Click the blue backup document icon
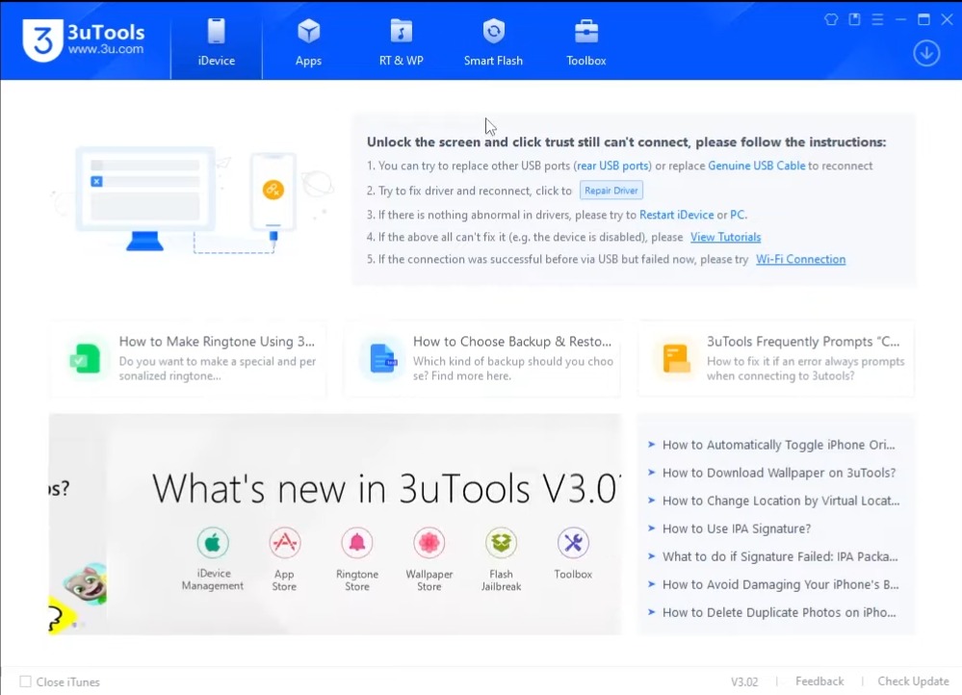The height and width of the screenshot is (695, 962). (x=383, y=359)
